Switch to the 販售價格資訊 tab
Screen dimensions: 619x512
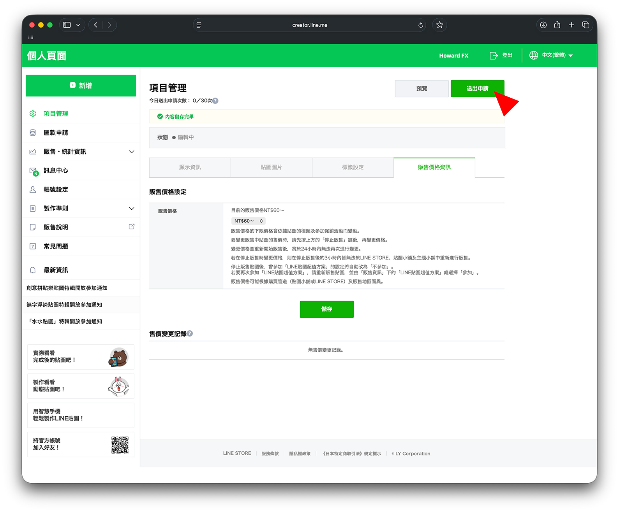coord(434,167)
